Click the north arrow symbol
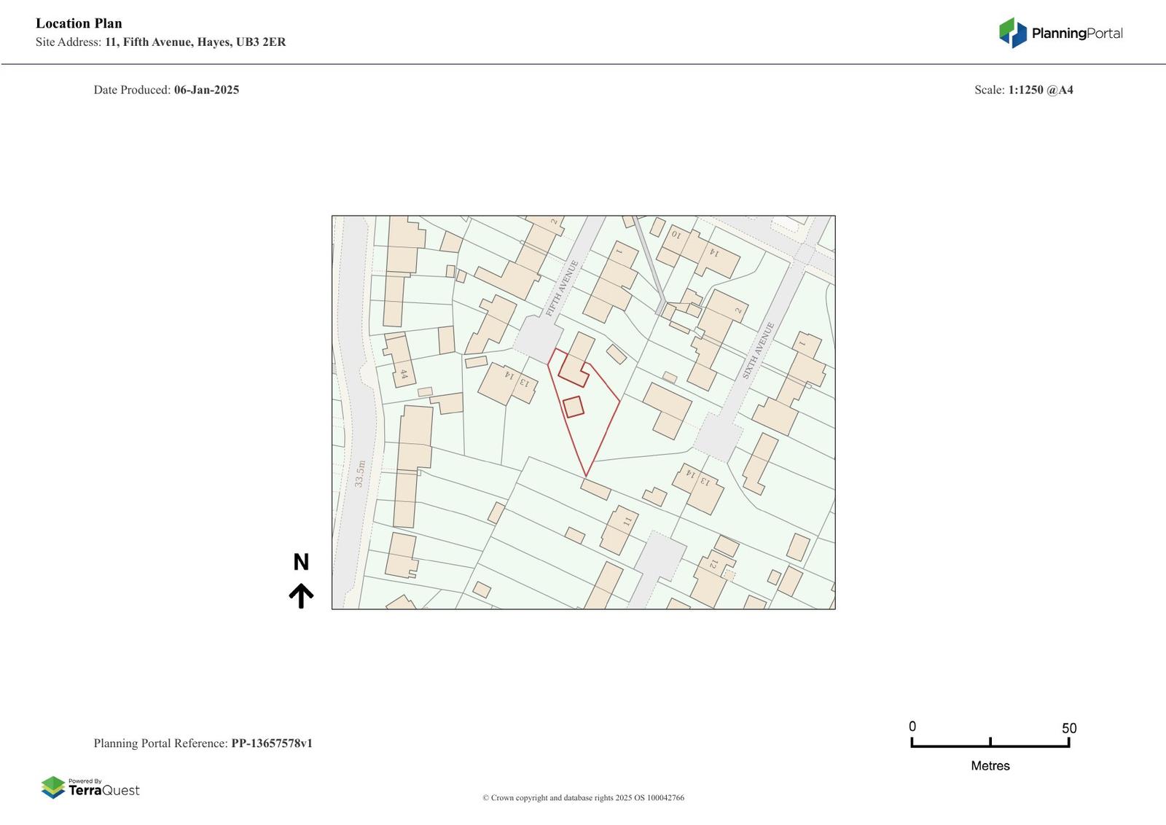 click(301, 595)
